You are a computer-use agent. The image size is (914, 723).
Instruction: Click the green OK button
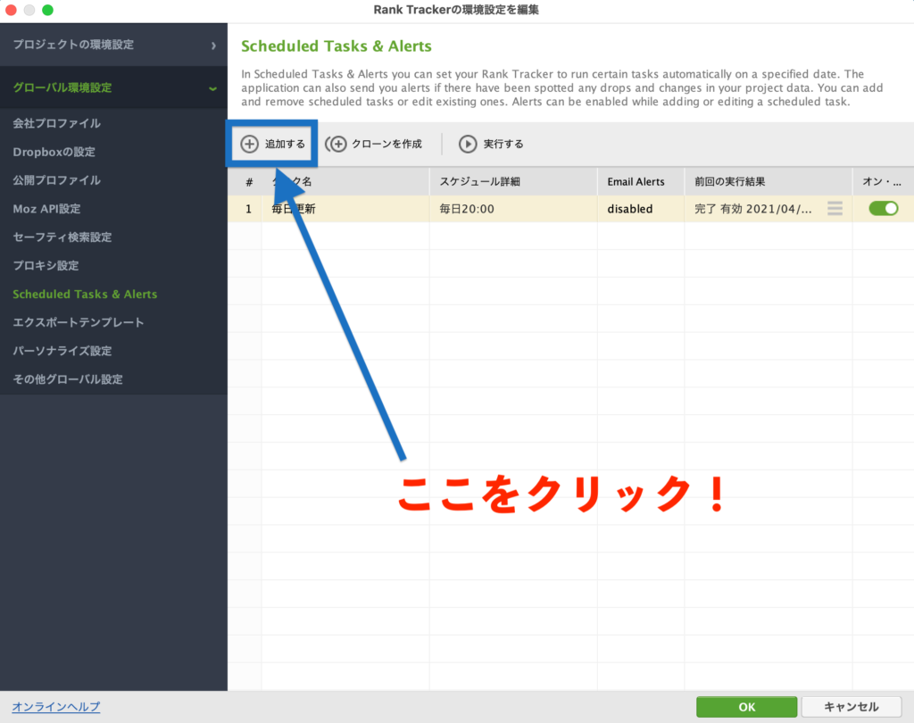click(747, 707)
